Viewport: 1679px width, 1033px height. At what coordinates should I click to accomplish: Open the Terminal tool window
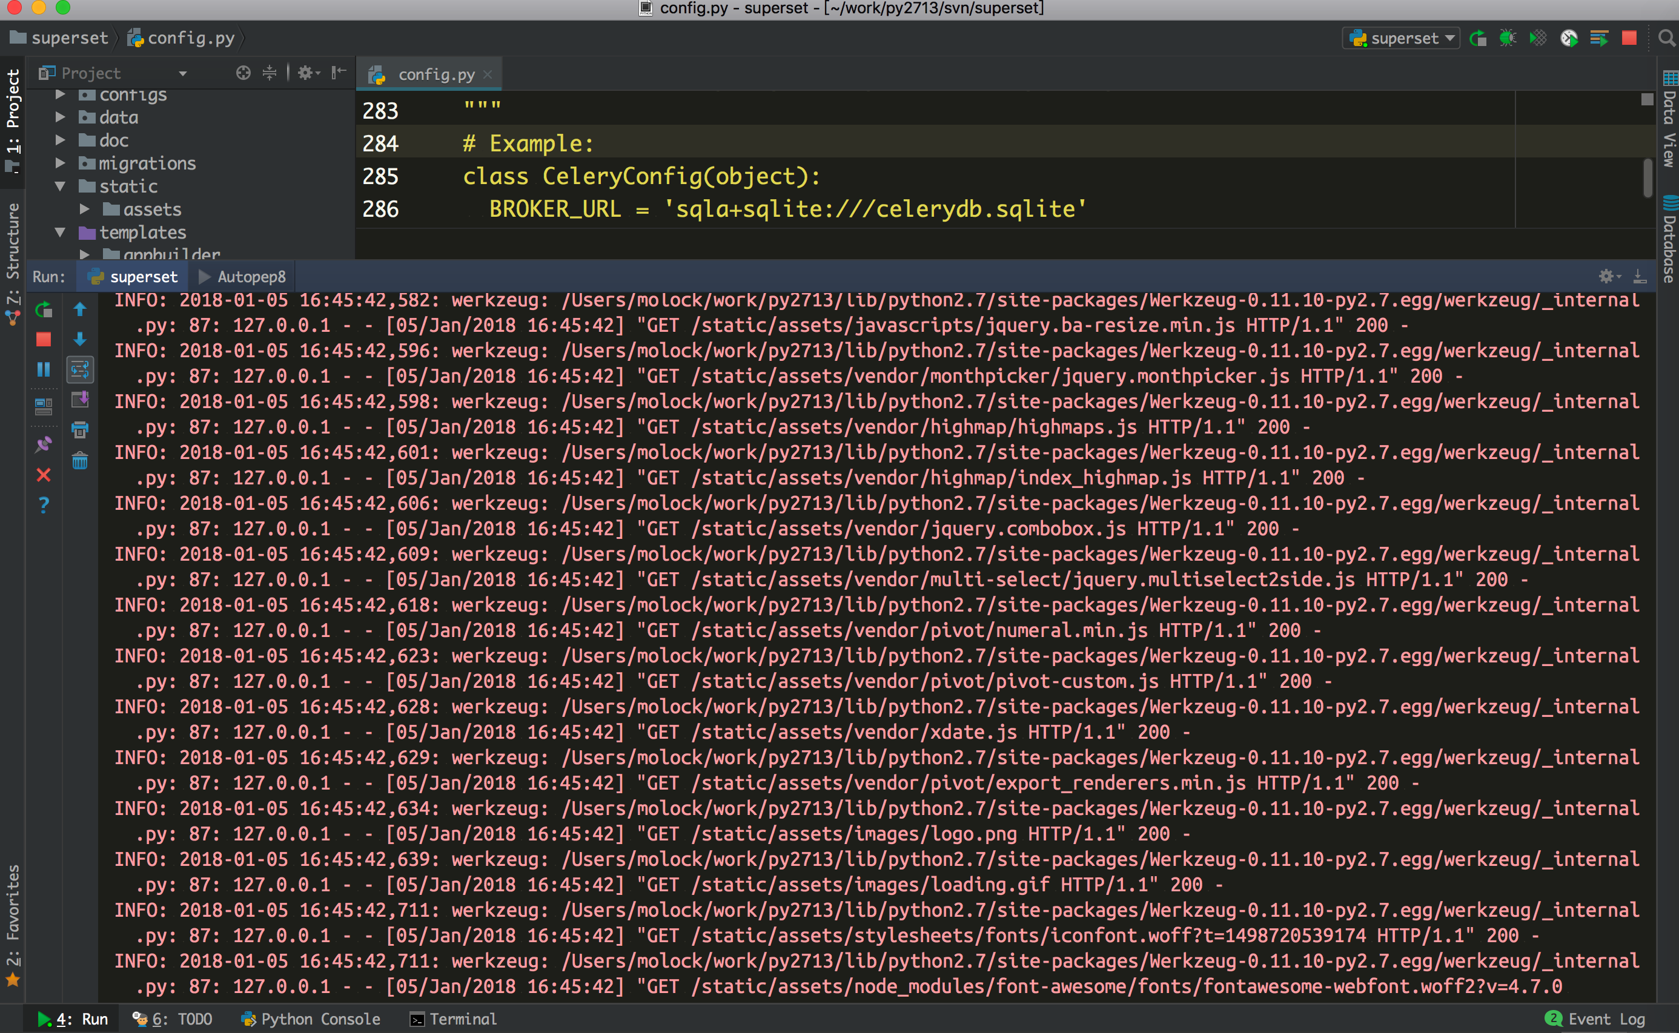[x=453, y=1018]
